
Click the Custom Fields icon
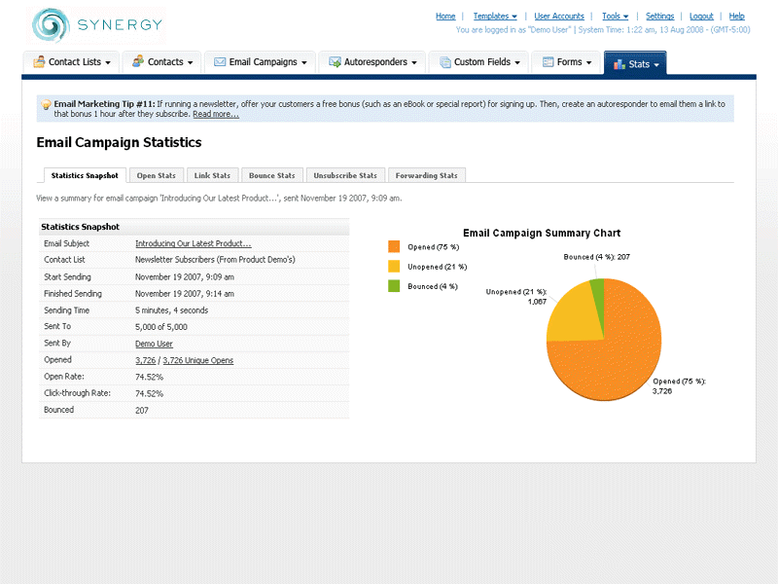pos(444,62)
